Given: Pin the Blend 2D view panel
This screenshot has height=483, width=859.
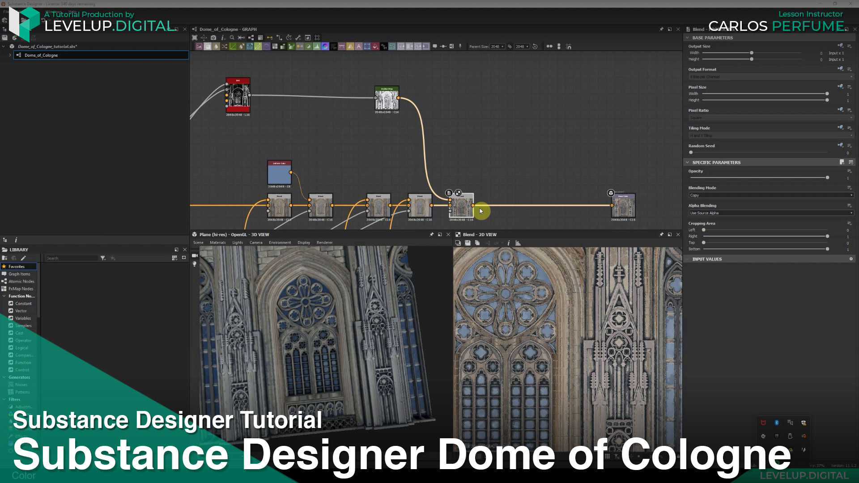Looking at the screenshot, I should coord(661,234).
